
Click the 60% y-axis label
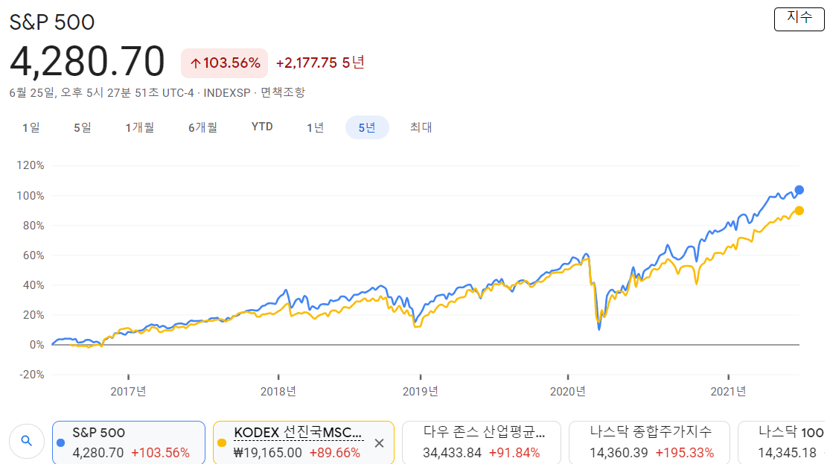(x=33, y=255)
